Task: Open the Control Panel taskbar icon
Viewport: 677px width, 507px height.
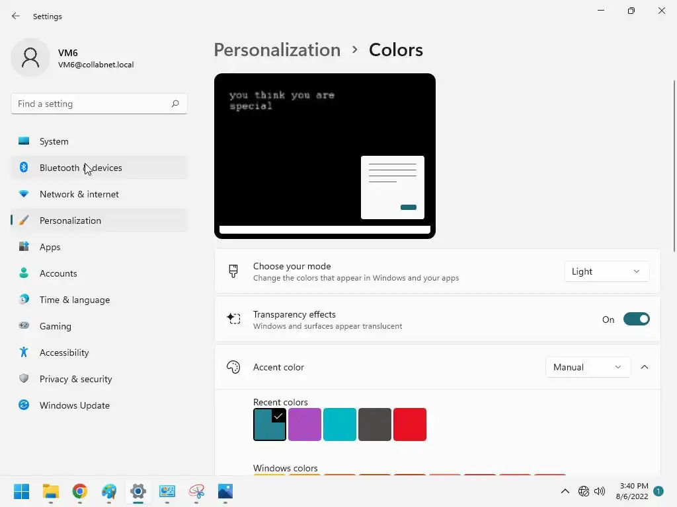Action: click(167, 491)
